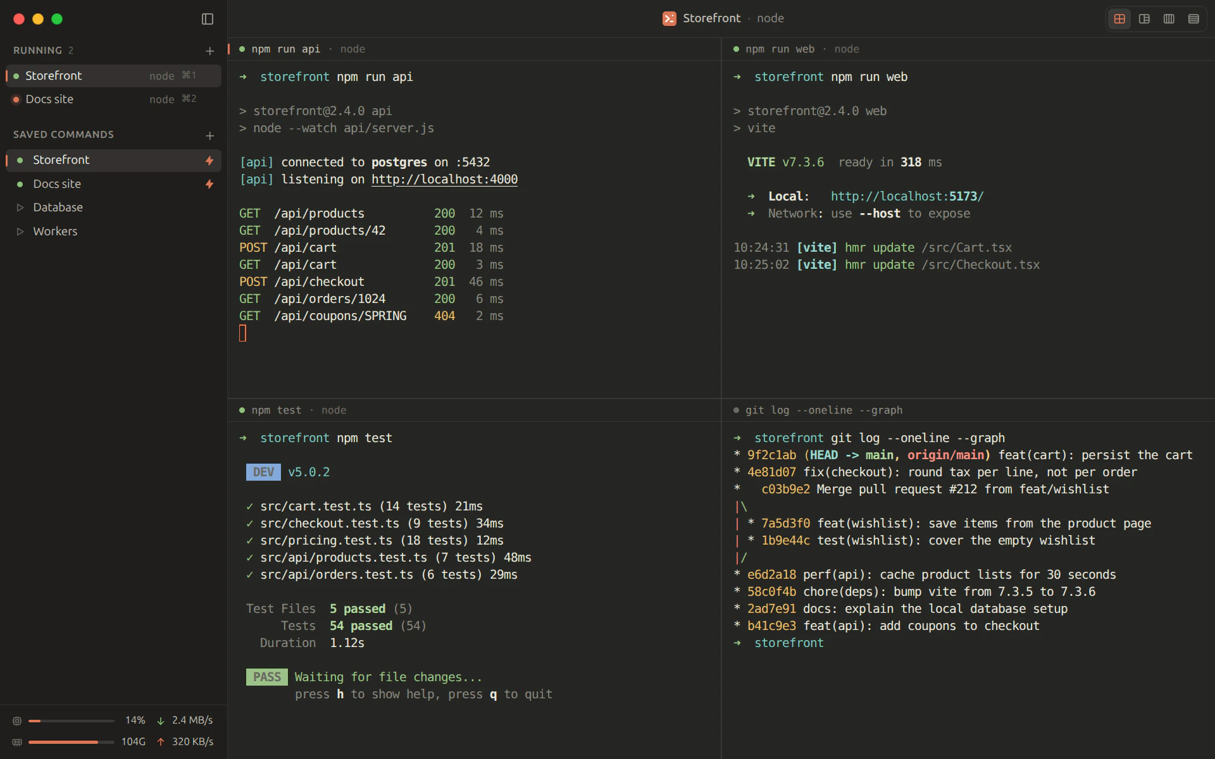Click the download speed arrow icon
Viewport: 1215px width, 759px height.
pyautogui.click(x=161, y=720)
